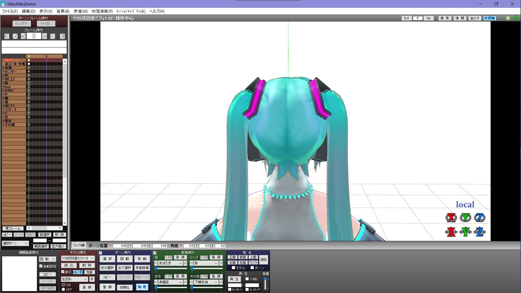
Task: Toggle the 自動設定 checkbox
Action: 41,266
